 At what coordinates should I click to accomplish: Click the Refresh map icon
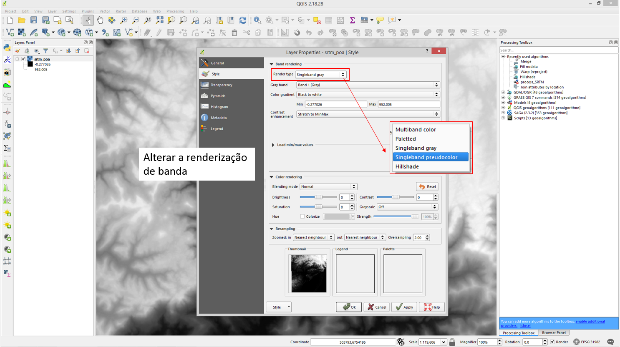pyautogui.click(x=243, y=20)
